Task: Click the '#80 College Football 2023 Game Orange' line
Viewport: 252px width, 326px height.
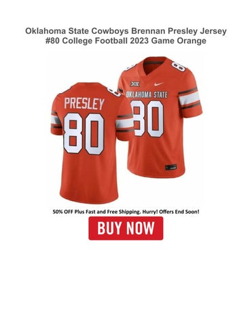Action: click(x=126, y=41)
